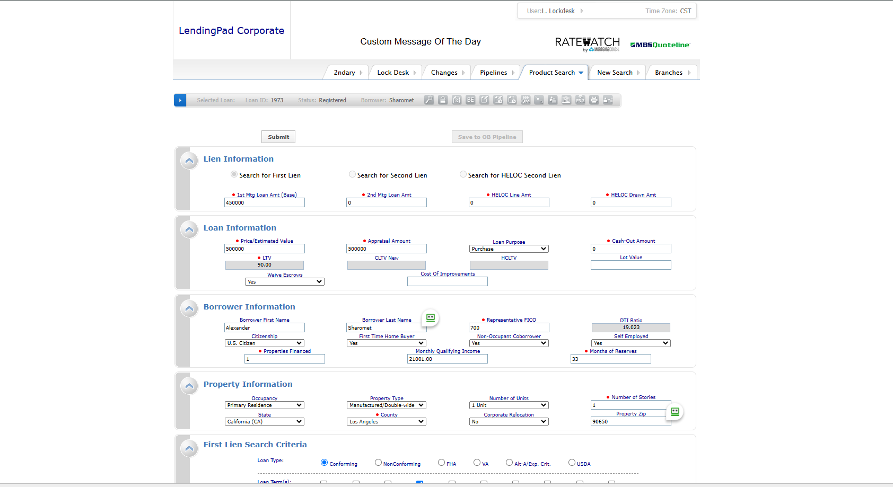
Task: Select Search for HELOC Second Lien radio
Action: coord(463,174)
